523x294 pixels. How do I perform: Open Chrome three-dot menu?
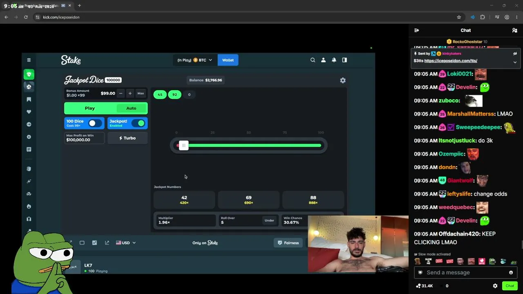[517, 17]
